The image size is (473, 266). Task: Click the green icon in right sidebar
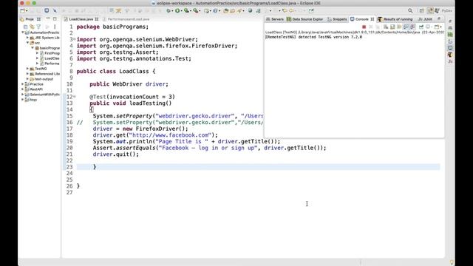(x=450, y=35)
